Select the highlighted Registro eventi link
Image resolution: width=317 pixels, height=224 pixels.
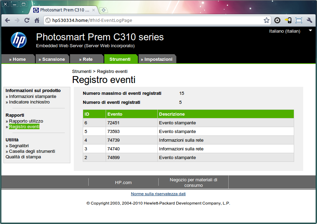24,127
